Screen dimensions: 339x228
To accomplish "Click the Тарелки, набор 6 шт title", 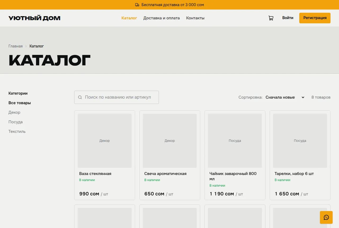I will point(294,174).
